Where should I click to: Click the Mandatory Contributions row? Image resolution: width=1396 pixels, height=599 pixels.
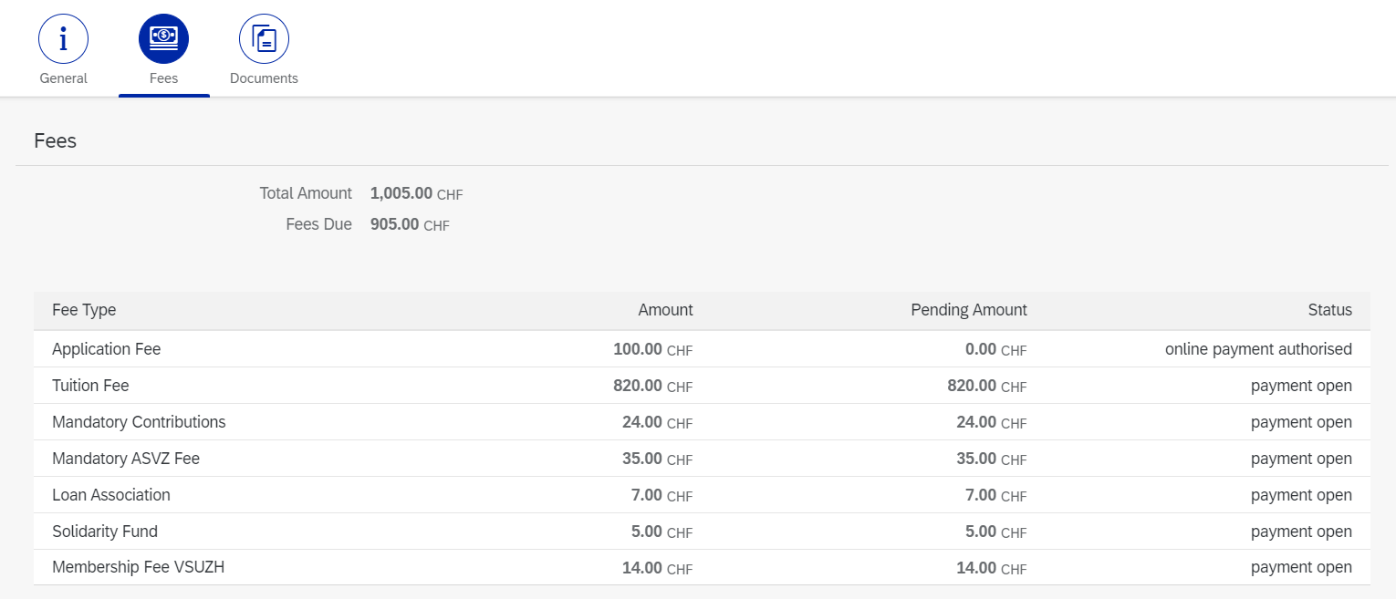tap(139, 422)
